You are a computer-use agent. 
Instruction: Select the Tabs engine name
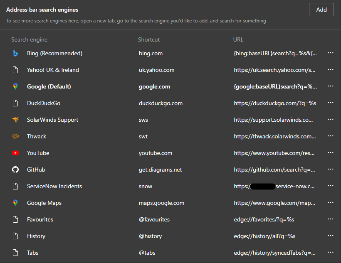click(32, 253)
